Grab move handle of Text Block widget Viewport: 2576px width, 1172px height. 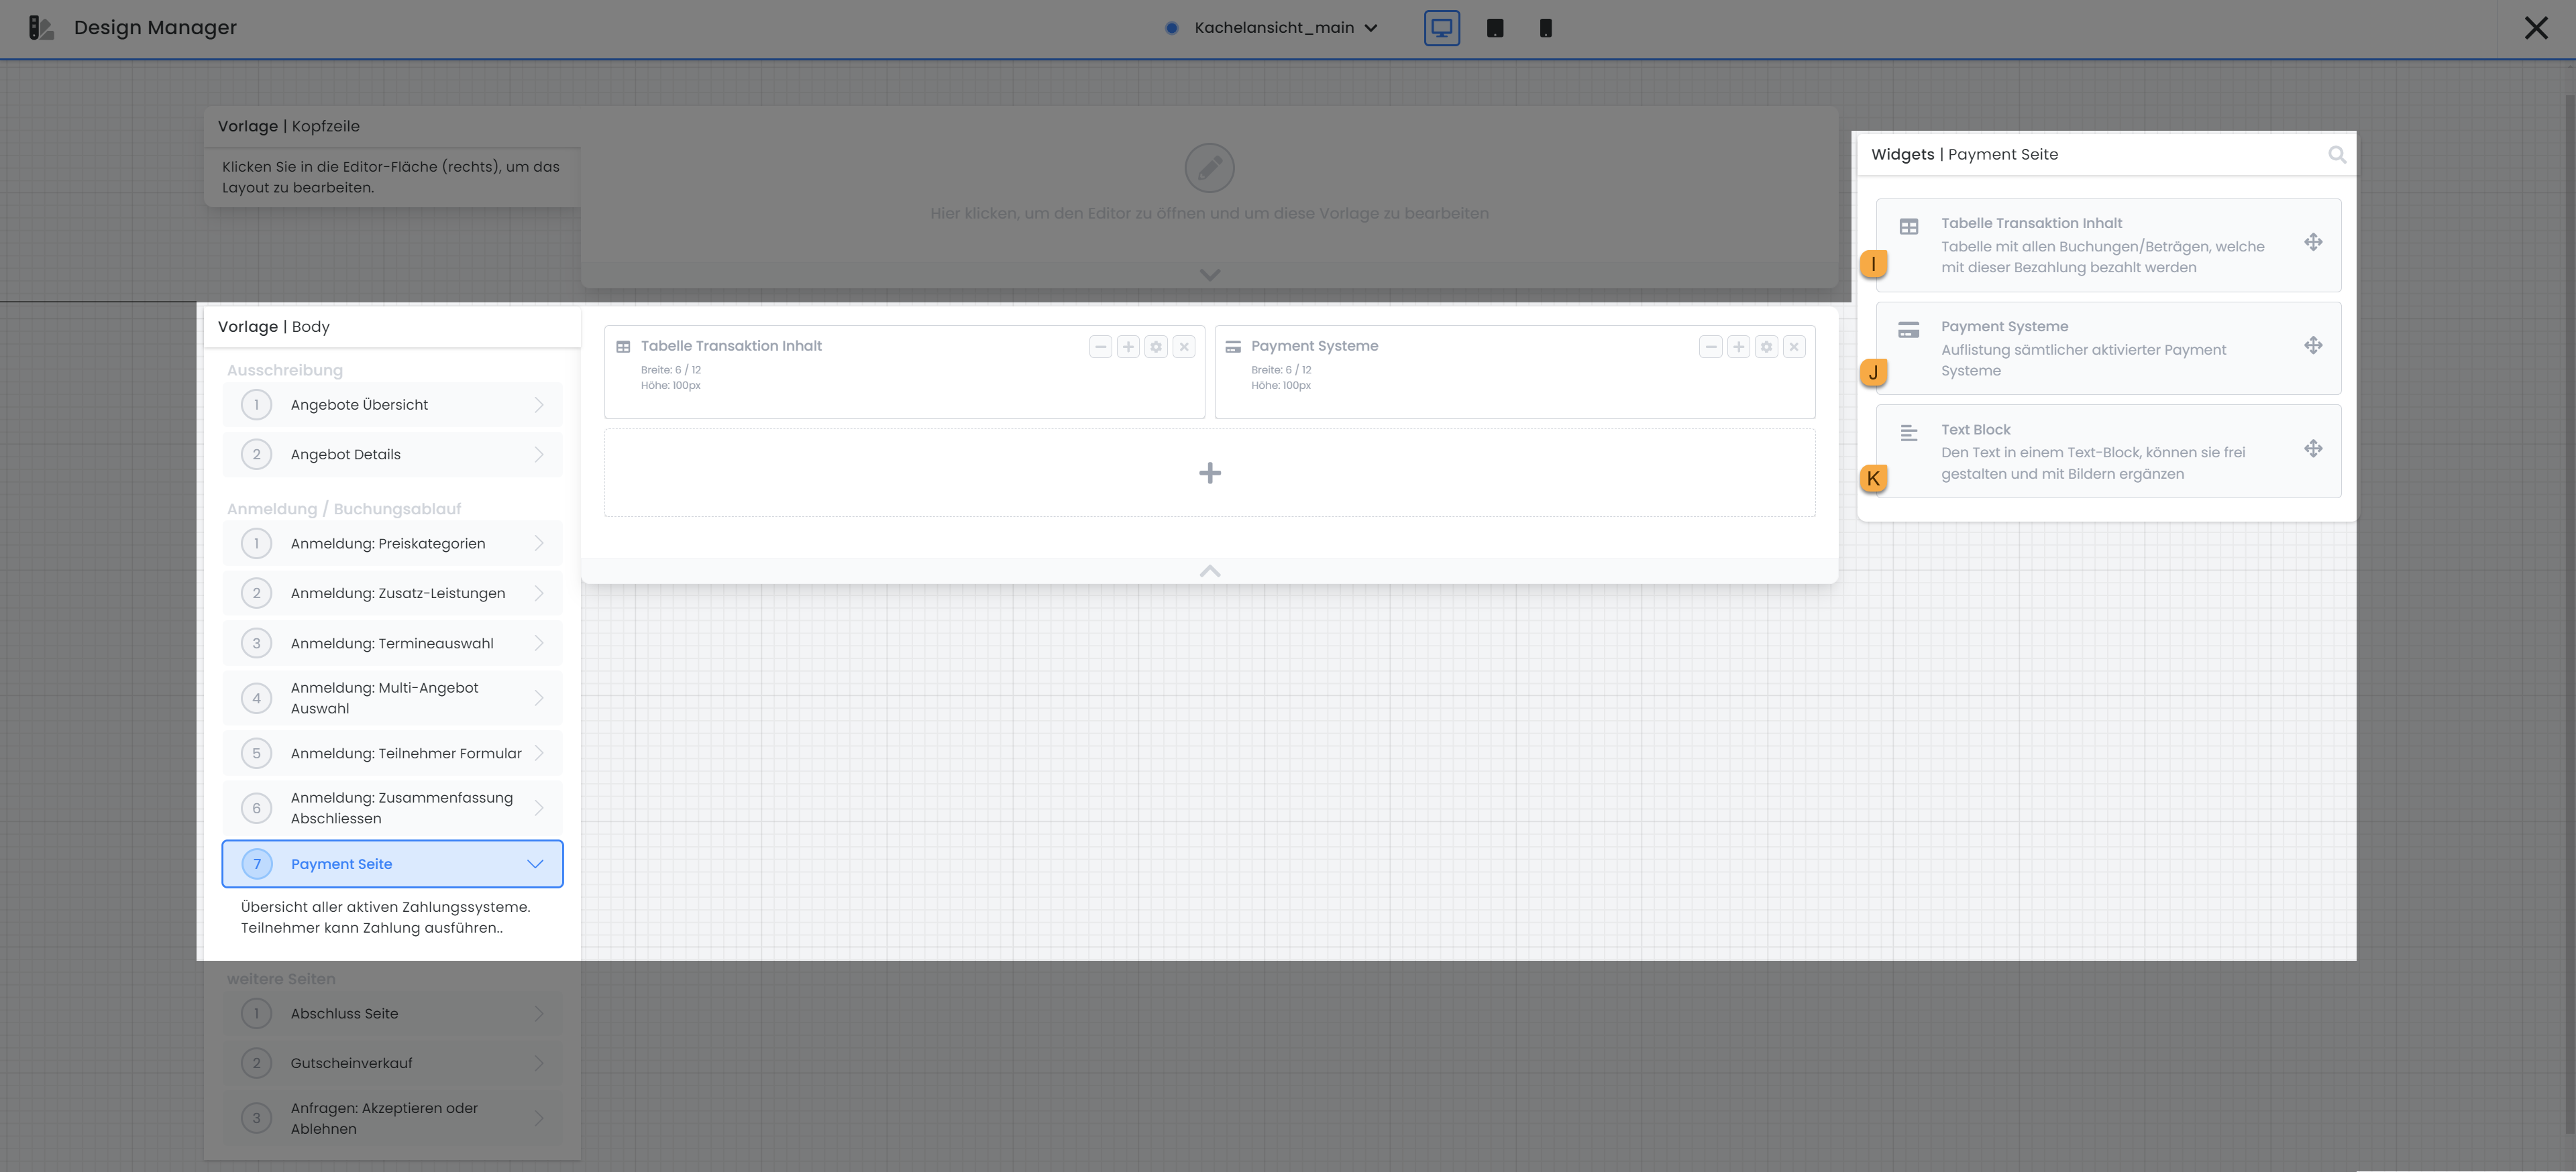point(2313,449)
